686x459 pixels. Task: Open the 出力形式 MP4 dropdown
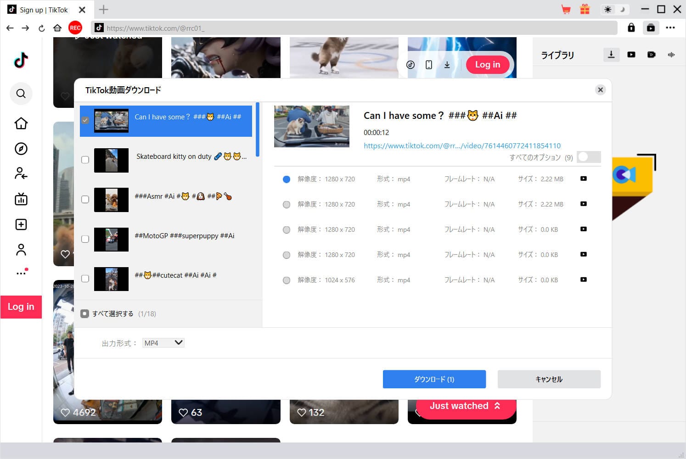163,343
